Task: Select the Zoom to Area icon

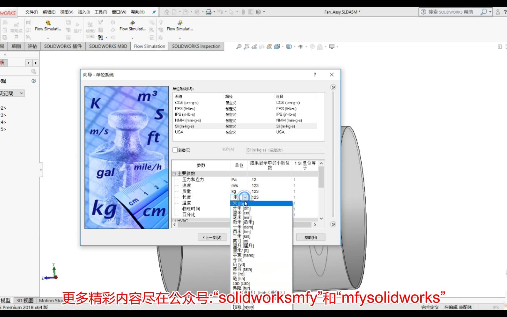Action: (x=246, y=47)
